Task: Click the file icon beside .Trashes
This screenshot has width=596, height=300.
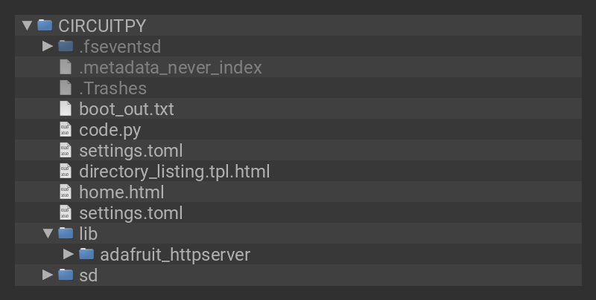Action: [x=66, y=88]
